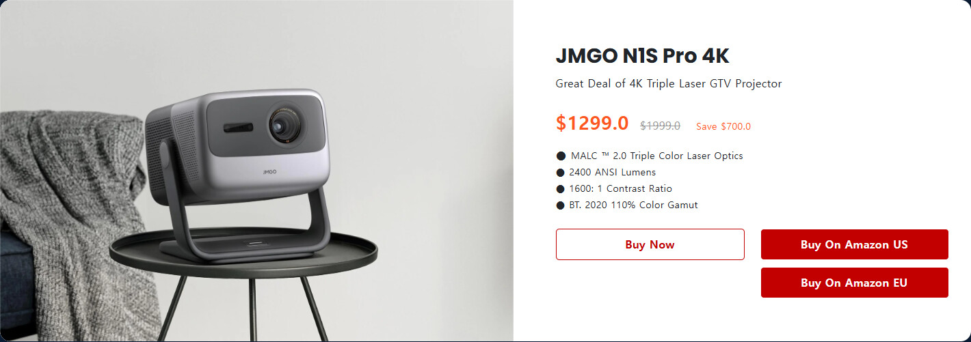Click the Great Deal subtitle text
This screenshot has height=342, width=971.
(669, 84)
